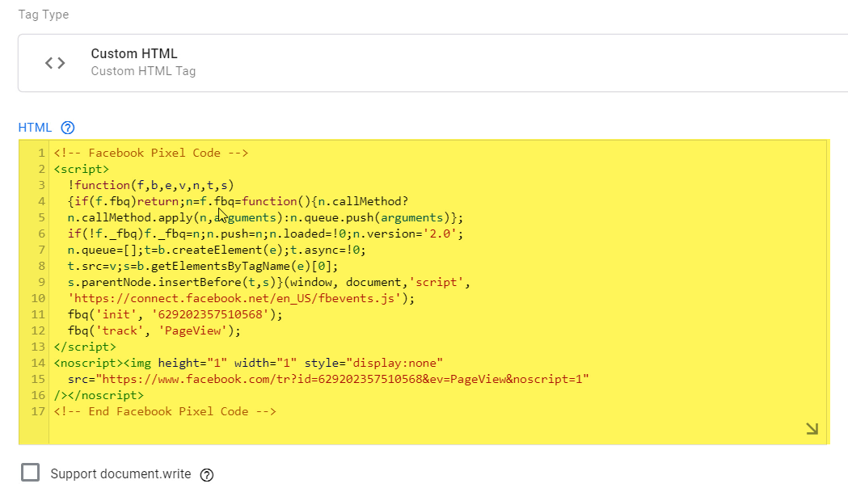848x488 pixels.
Task: Click line number 1 in gutter
Action: [41, 153]
